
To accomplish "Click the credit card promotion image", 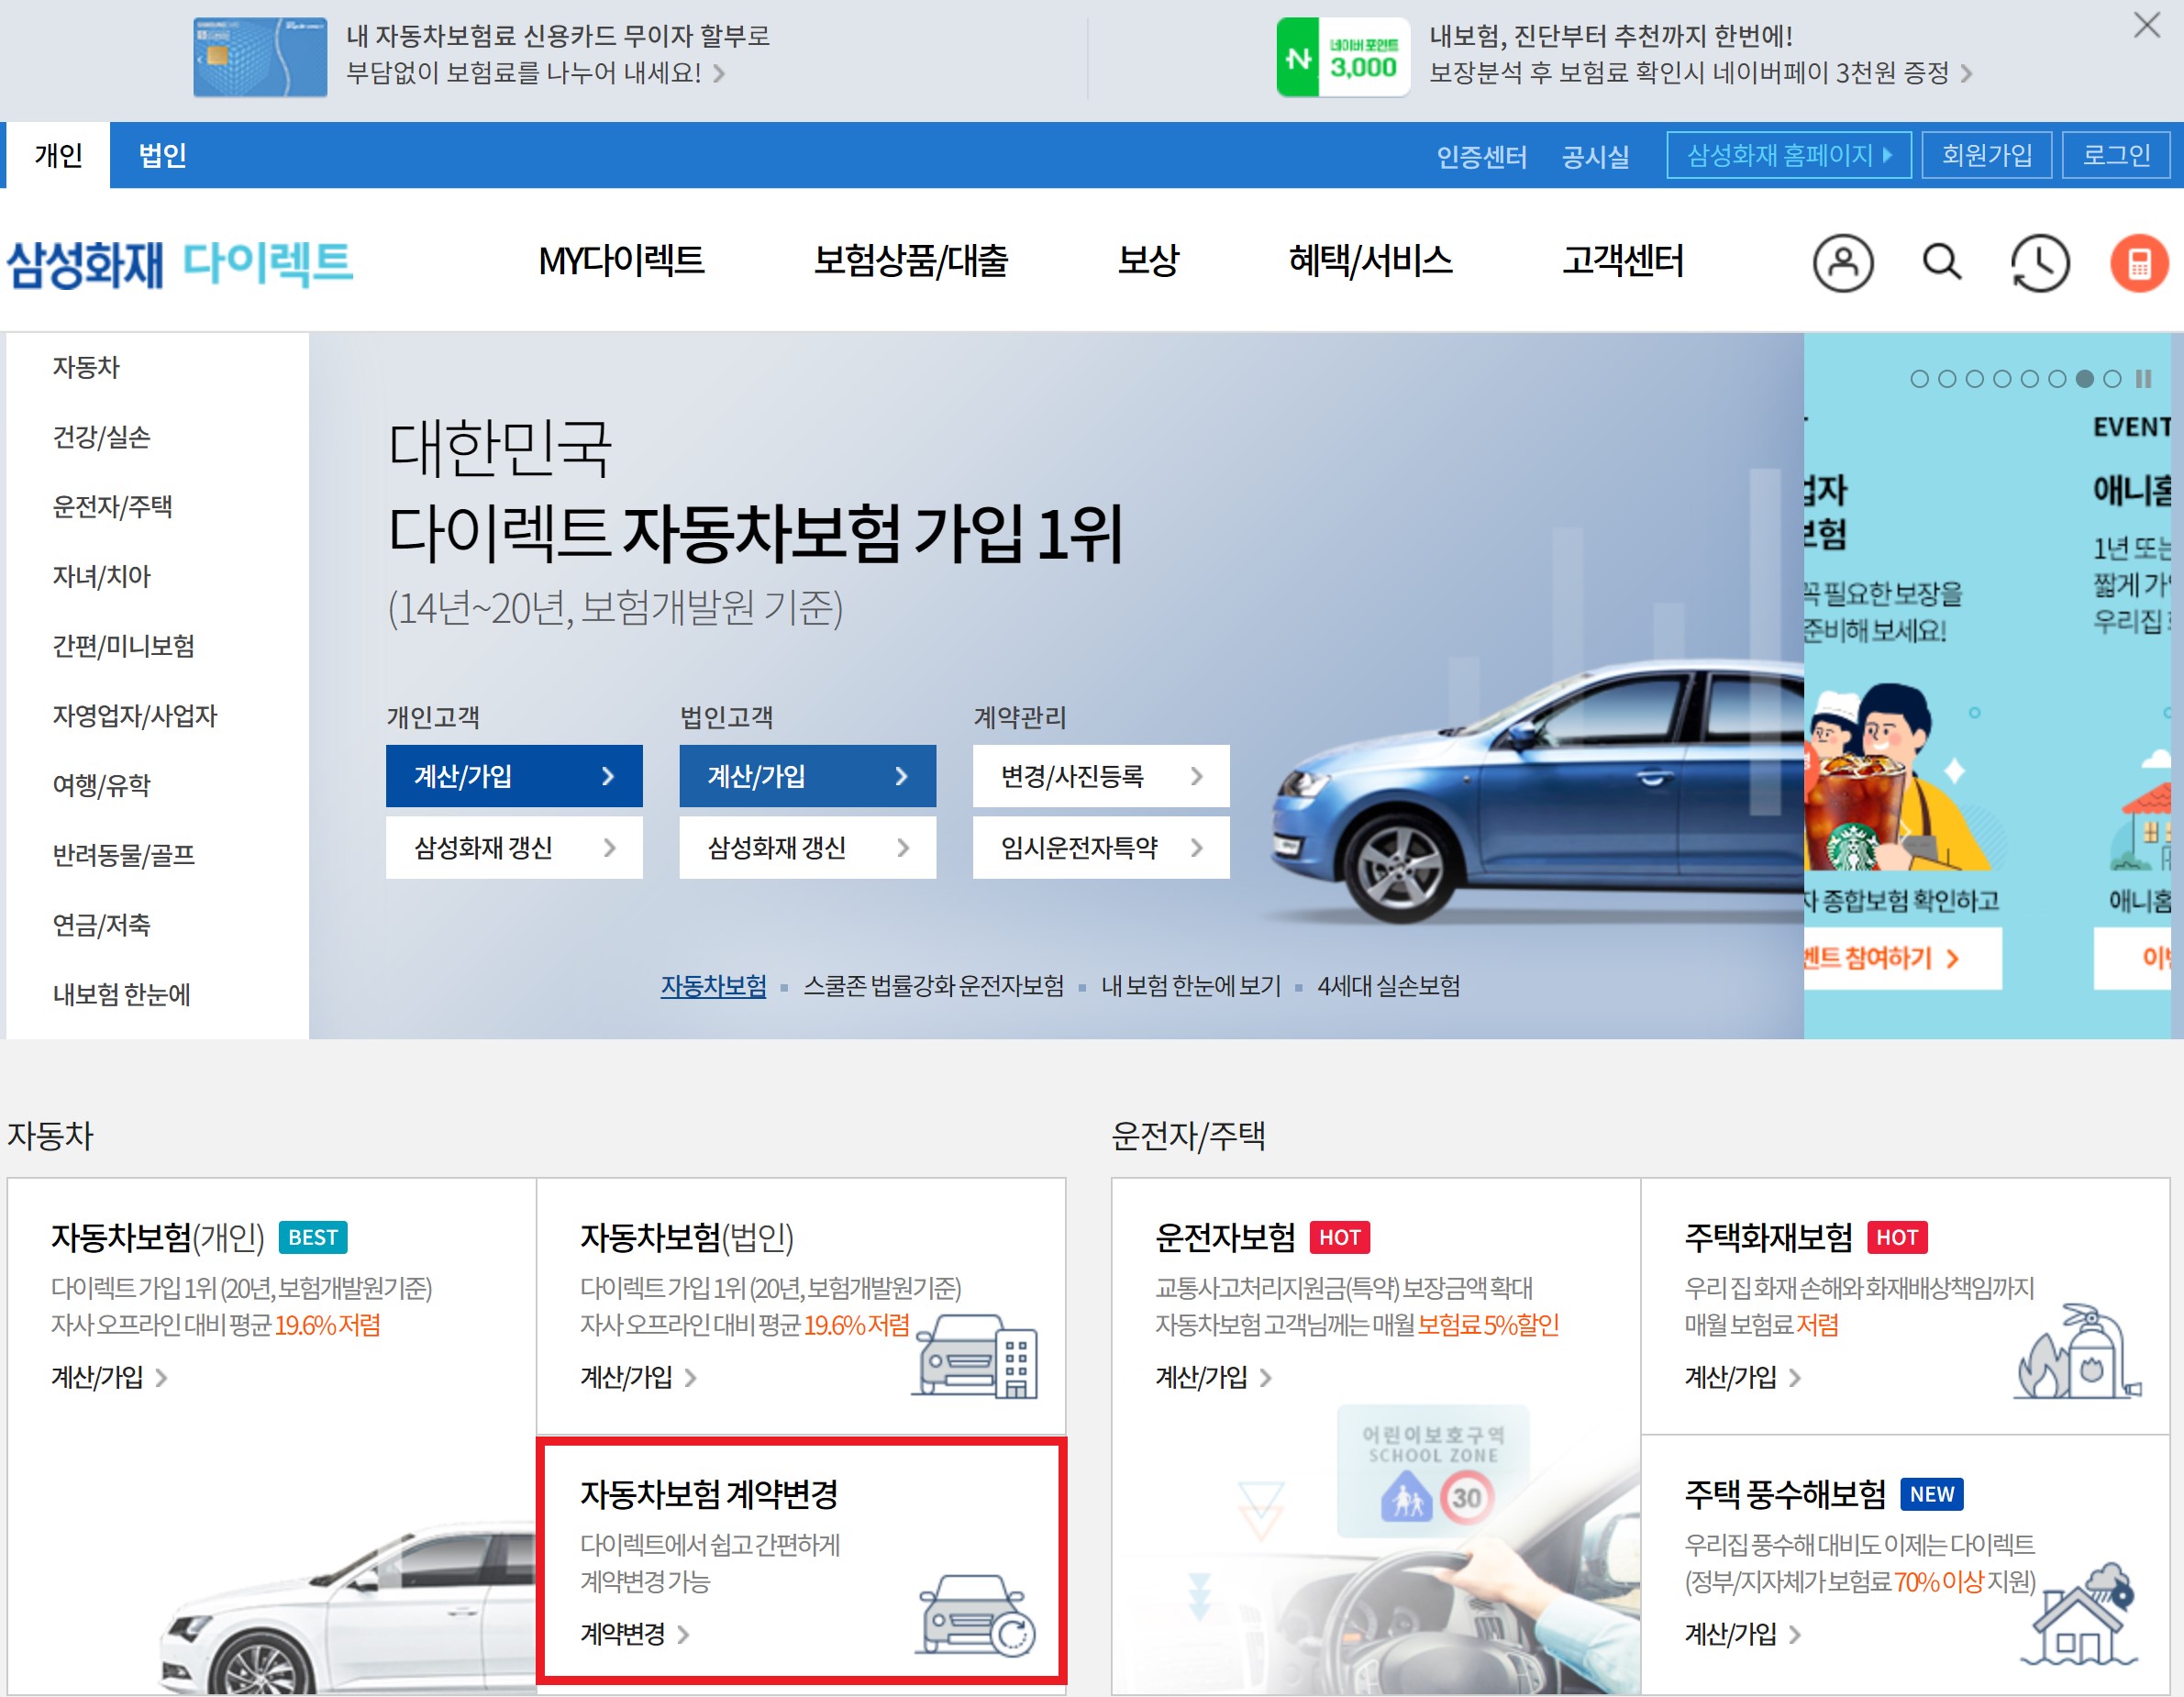I will click(x=260, y=57).
